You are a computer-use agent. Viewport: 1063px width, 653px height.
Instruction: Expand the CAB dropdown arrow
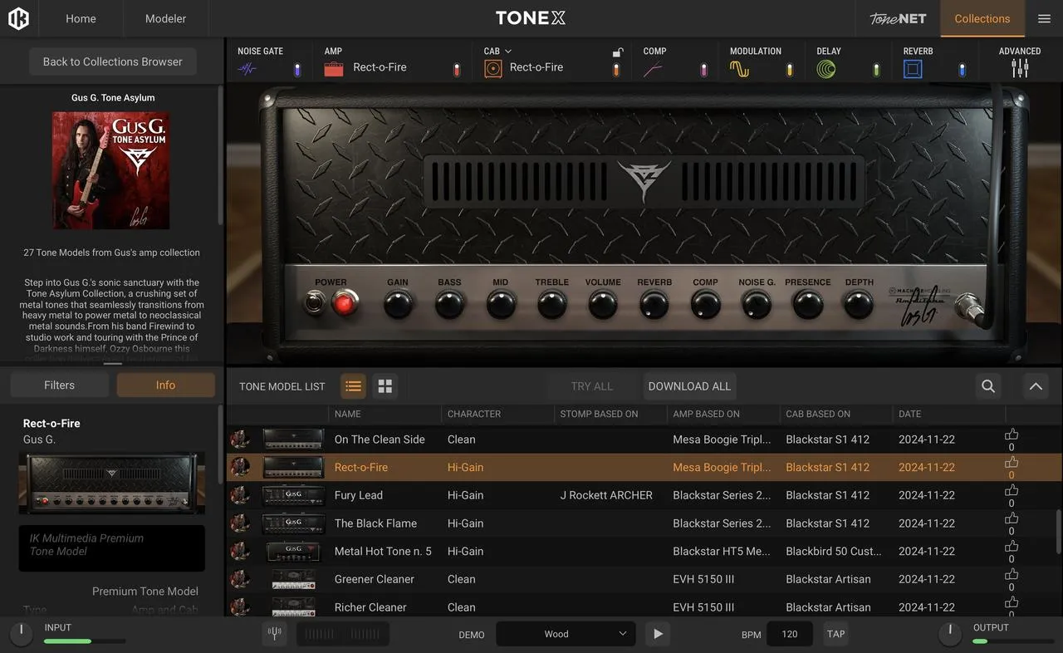tap(508, 52)
